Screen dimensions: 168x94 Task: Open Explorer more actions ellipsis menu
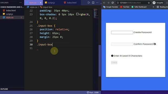click(20, 3)
